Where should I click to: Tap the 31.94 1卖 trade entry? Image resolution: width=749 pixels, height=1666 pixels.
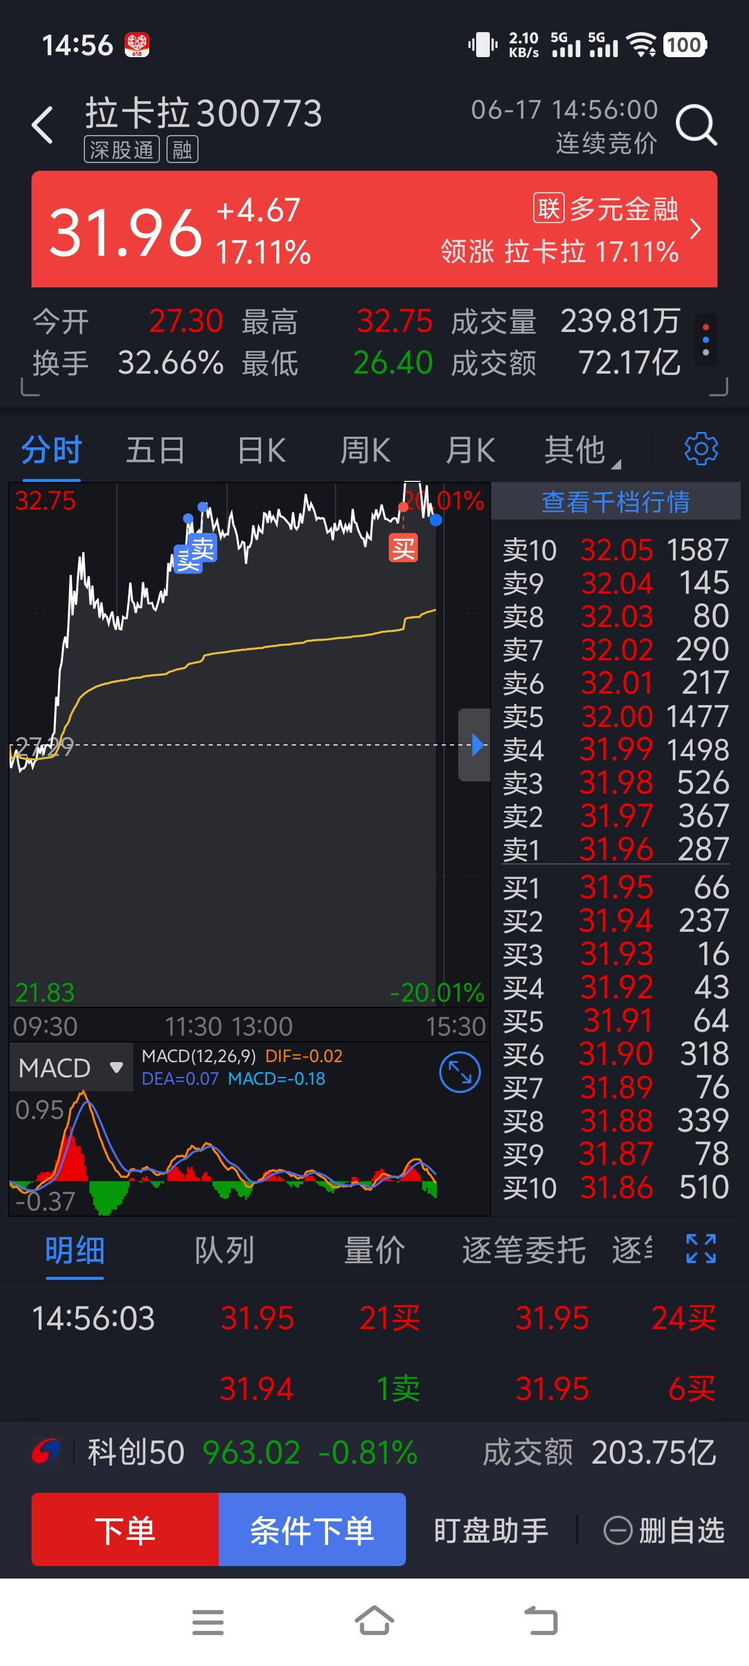tap(320, 1389)
